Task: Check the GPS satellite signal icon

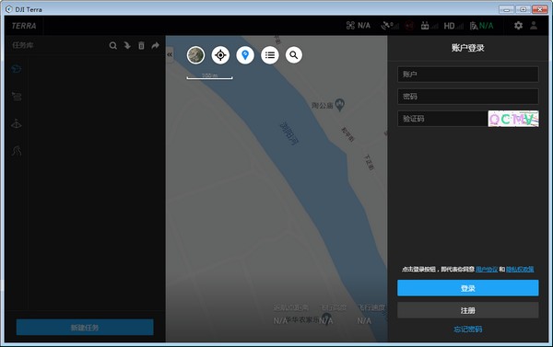Action: tap(390, 26)
